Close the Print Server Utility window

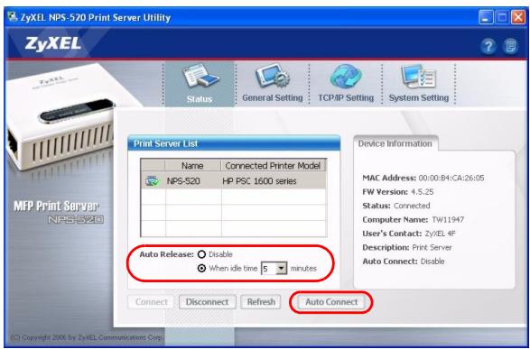pyautogui.click(x=518, y=17)
